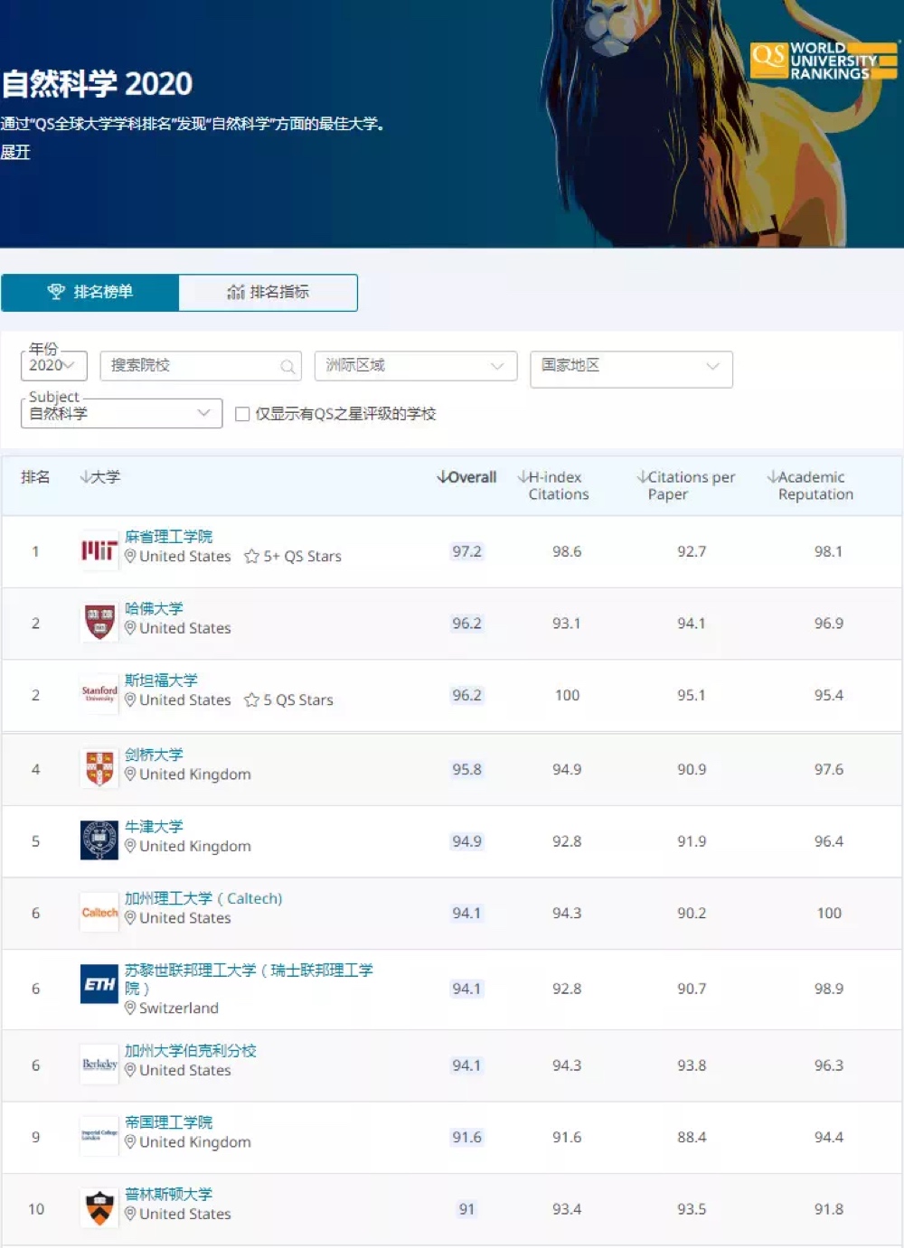Open the 年份 2020 year dropdown
The height and width of the screenshot is (1248, 904).
[x=53, y=365]
